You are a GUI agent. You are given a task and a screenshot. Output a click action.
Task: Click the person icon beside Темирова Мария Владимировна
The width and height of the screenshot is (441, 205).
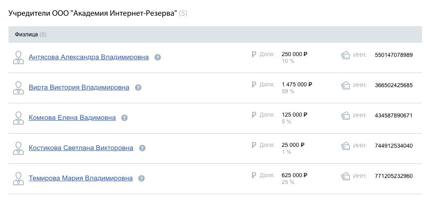coord(19,178)
